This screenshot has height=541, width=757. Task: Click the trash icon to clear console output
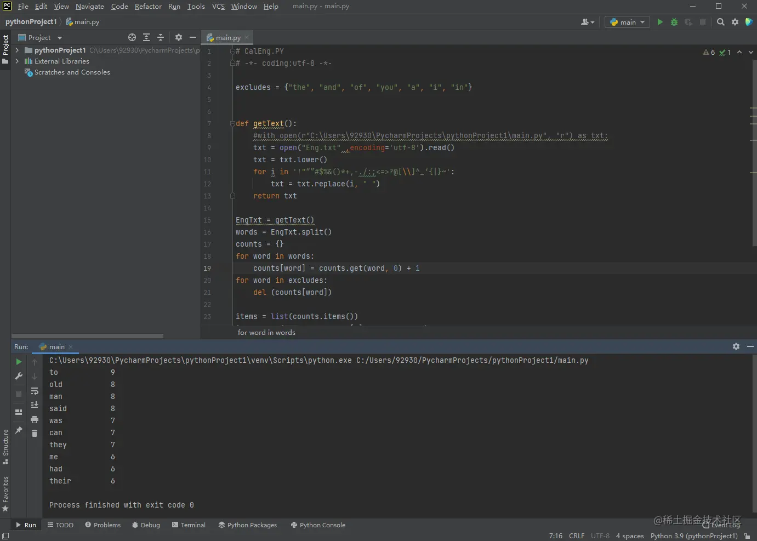[35, 434]
